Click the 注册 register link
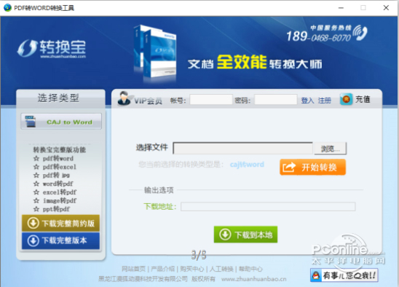 tap(325, 101)
